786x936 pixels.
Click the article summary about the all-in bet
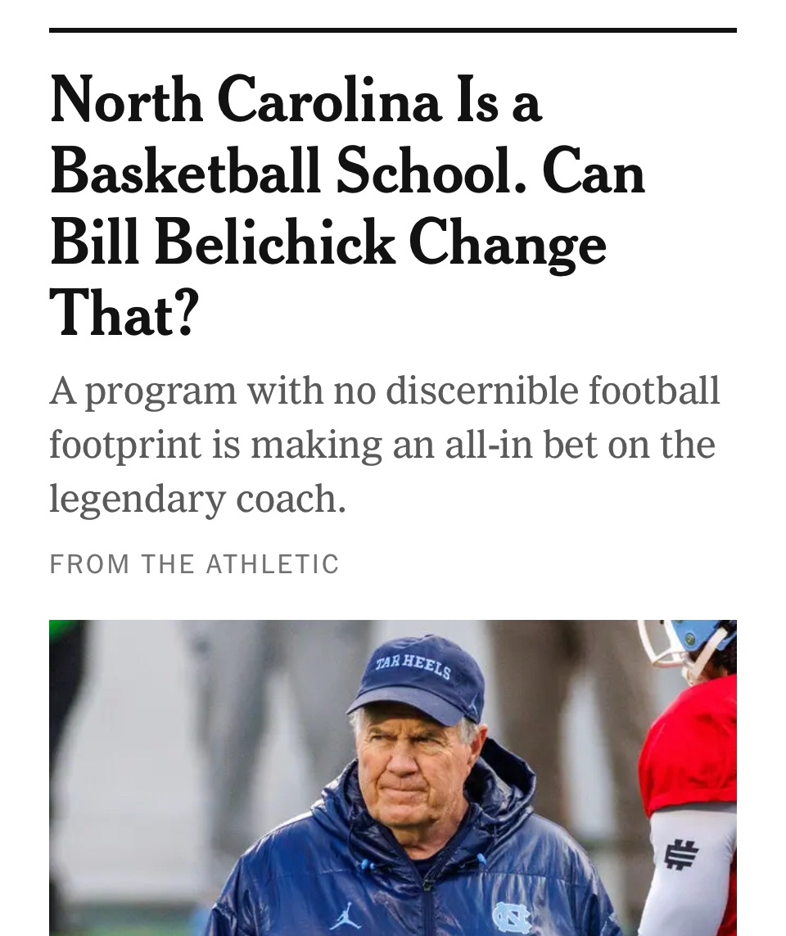(385, 445)
